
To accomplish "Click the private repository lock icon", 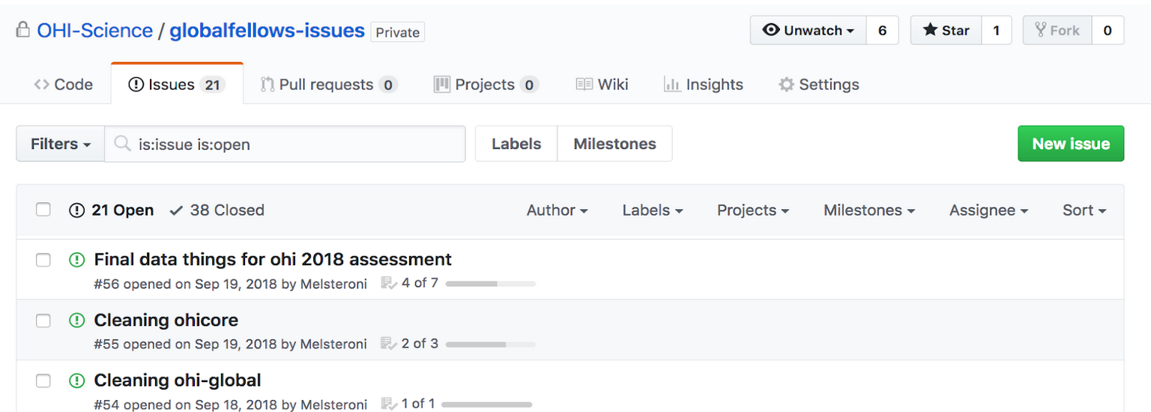I will [23, 31].
